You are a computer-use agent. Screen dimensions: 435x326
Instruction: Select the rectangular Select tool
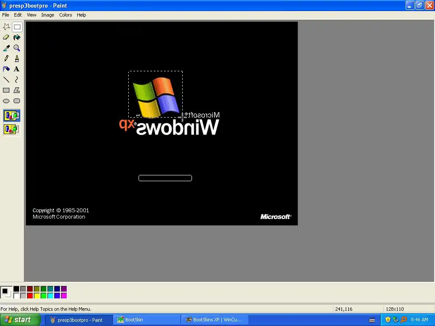pos(17,27)
